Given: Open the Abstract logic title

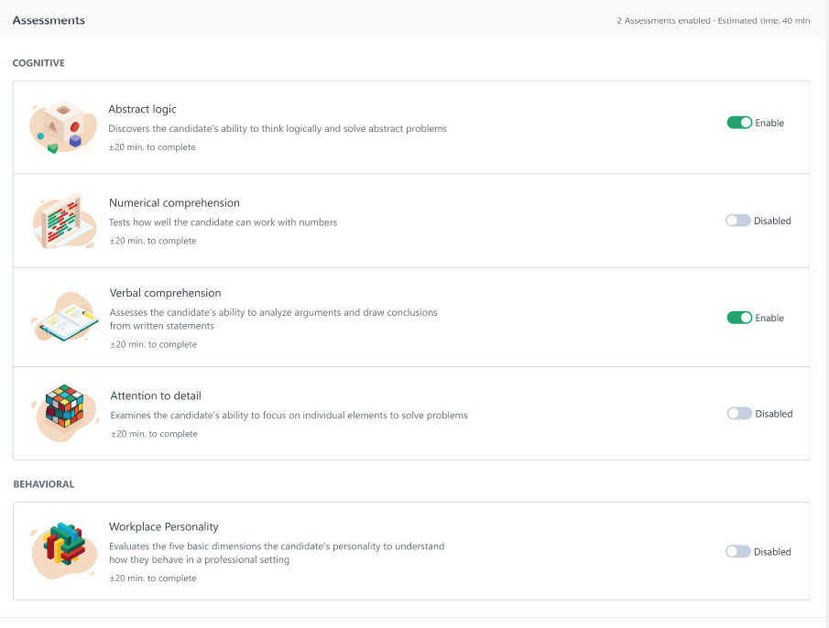Looking at the screenshot, I should pyautogui.click(x=142, y=109).
